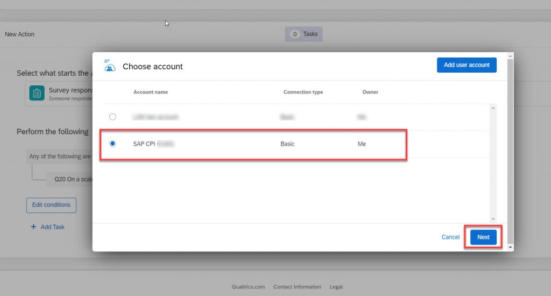Click the Owner column header
This screenshot has width=551, height=296.
pos(370,92)
